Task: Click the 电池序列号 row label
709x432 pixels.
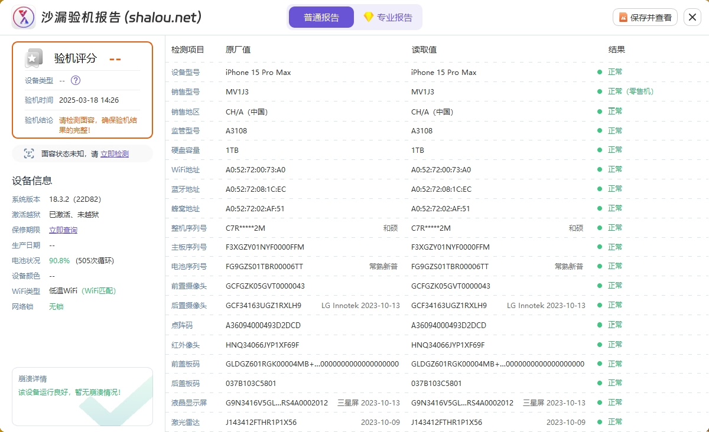Action: click(189, 266)
